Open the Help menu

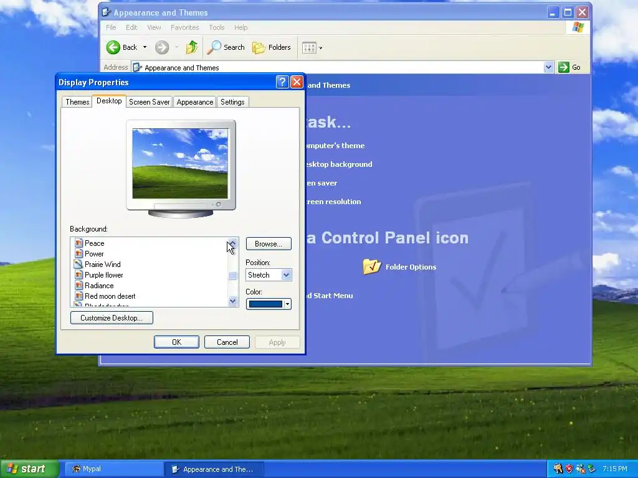(x=240, y=27)
